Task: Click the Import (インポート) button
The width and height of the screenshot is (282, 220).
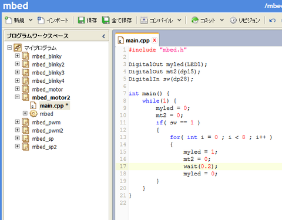Action: 53,20
